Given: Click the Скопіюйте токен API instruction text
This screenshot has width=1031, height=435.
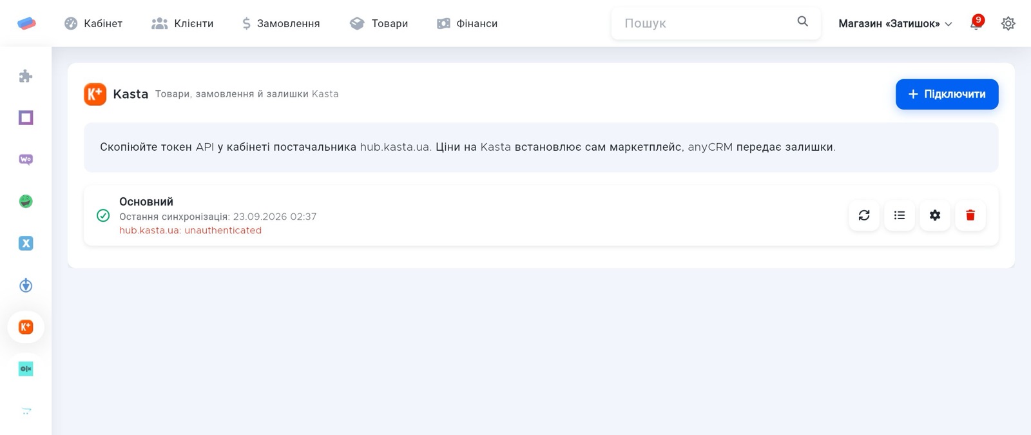Looking at the screenshot, I should [468, 147].
